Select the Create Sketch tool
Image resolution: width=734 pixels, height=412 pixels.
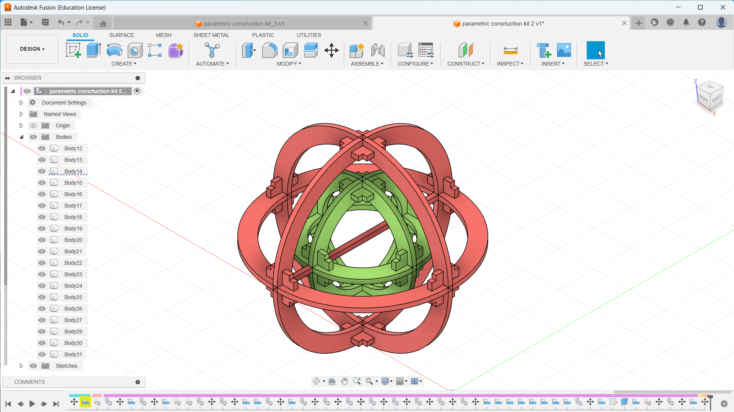(73, 50)
